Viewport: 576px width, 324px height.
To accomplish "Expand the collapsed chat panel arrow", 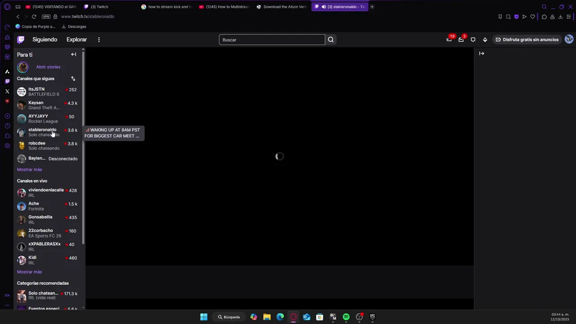I will pyautogui.click(x=481, y=54).
